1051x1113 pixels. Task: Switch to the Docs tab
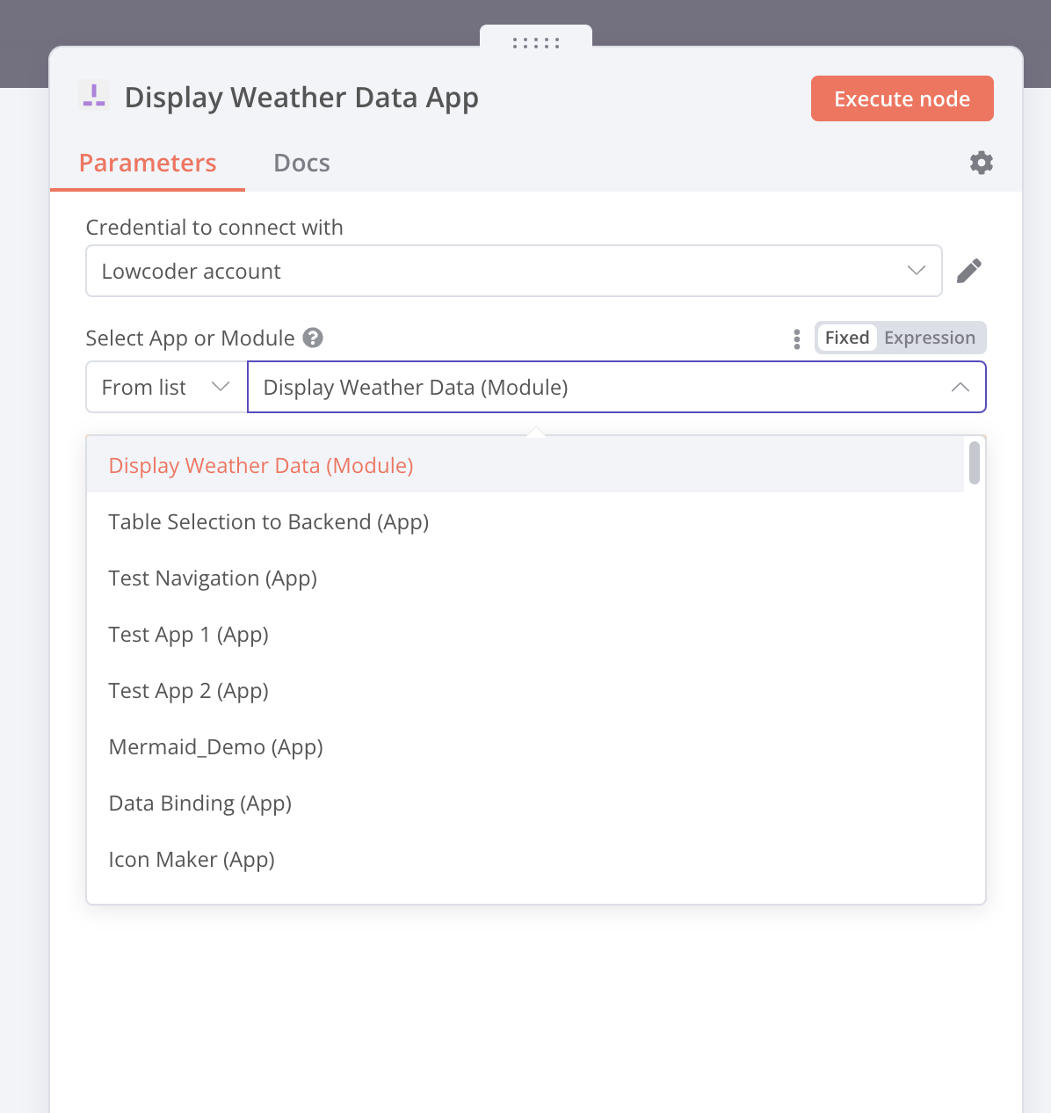[x=301, y=163]
